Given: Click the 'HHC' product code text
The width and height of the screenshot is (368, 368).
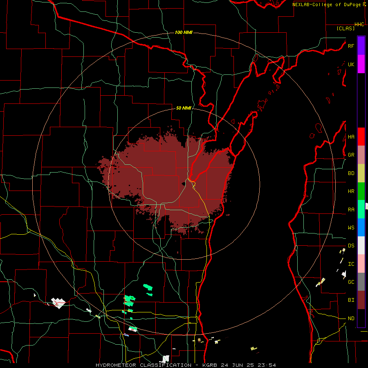Looking at the screenshot, I should coord(359,25).
